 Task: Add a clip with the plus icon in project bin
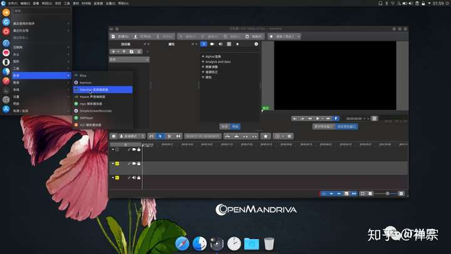(x=113, y=51)
